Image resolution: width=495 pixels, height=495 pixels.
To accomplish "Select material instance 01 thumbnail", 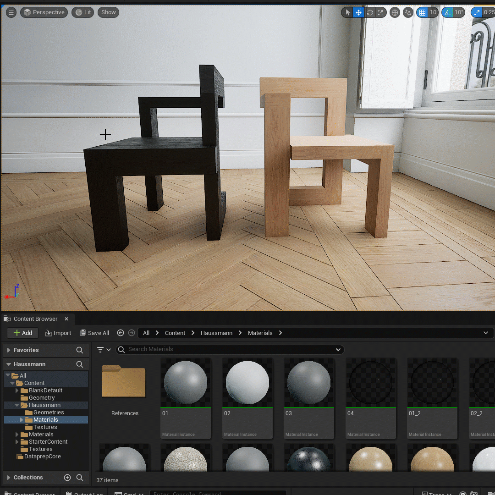I will (x=186, y=383).
